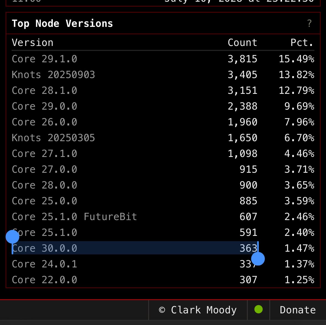Click the count value 885
This screenshot has width=326, height=325.
(249, 201)
